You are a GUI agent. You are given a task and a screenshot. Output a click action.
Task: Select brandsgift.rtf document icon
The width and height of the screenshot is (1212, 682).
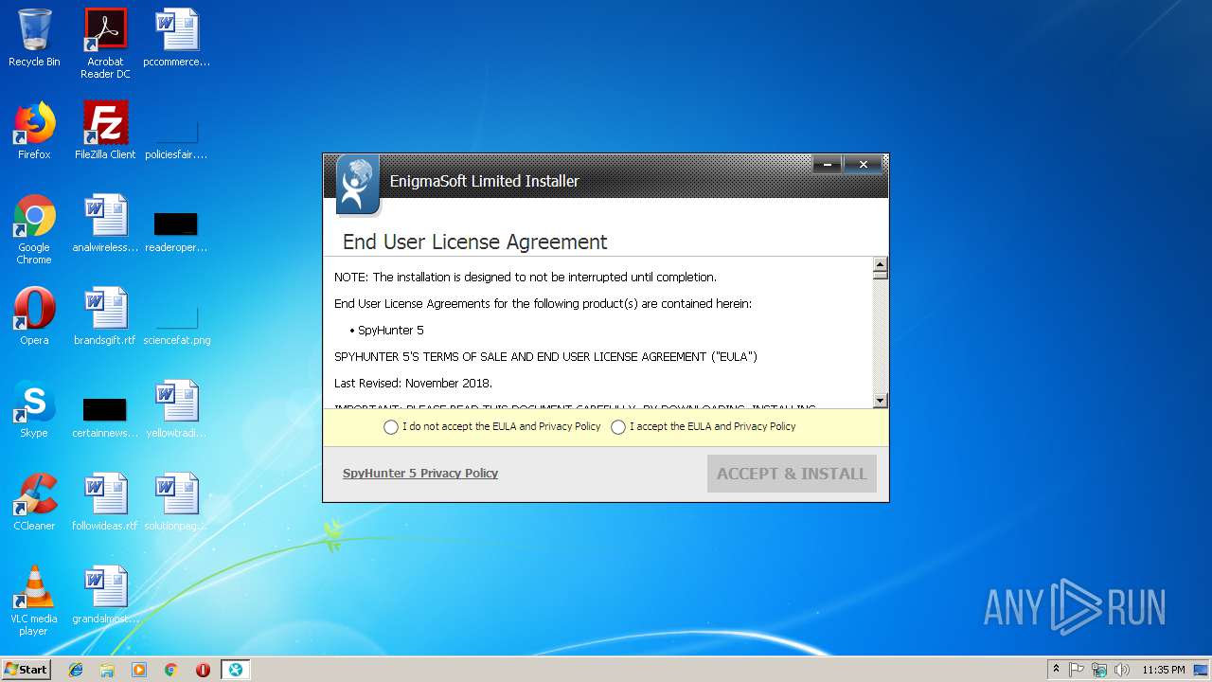point(105,316)
